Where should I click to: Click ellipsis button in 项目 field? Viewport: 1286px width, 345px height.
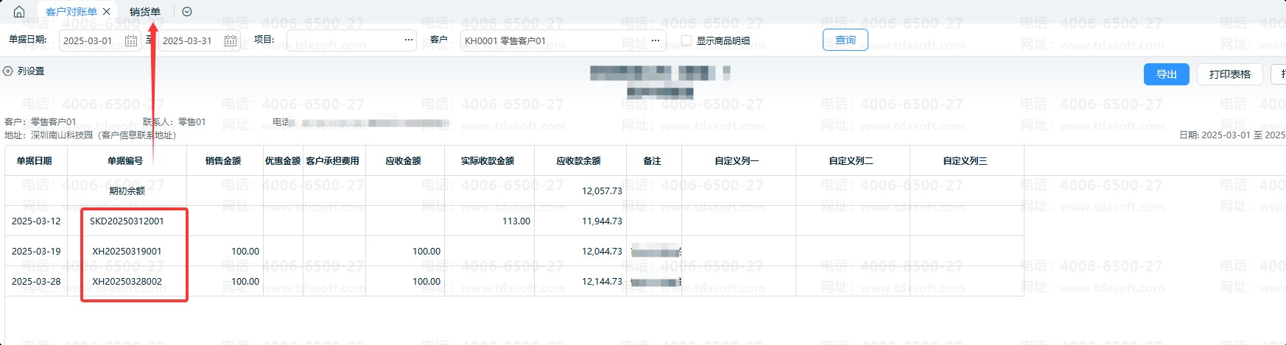pos(409,40)
